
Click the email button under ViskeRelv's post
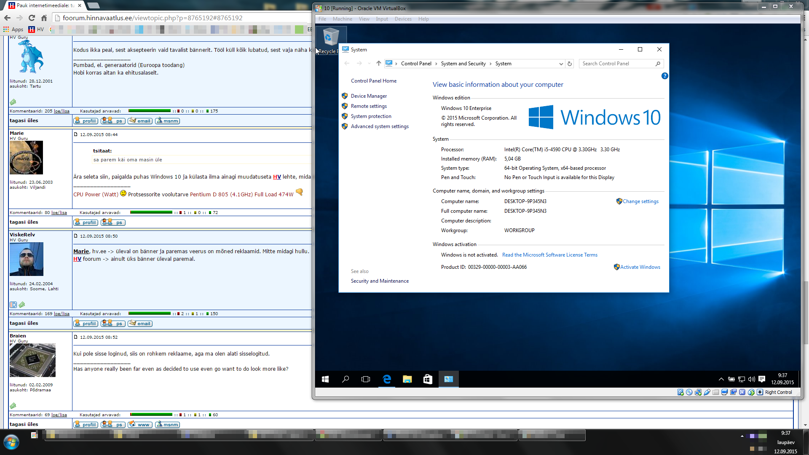click(140, 324)
